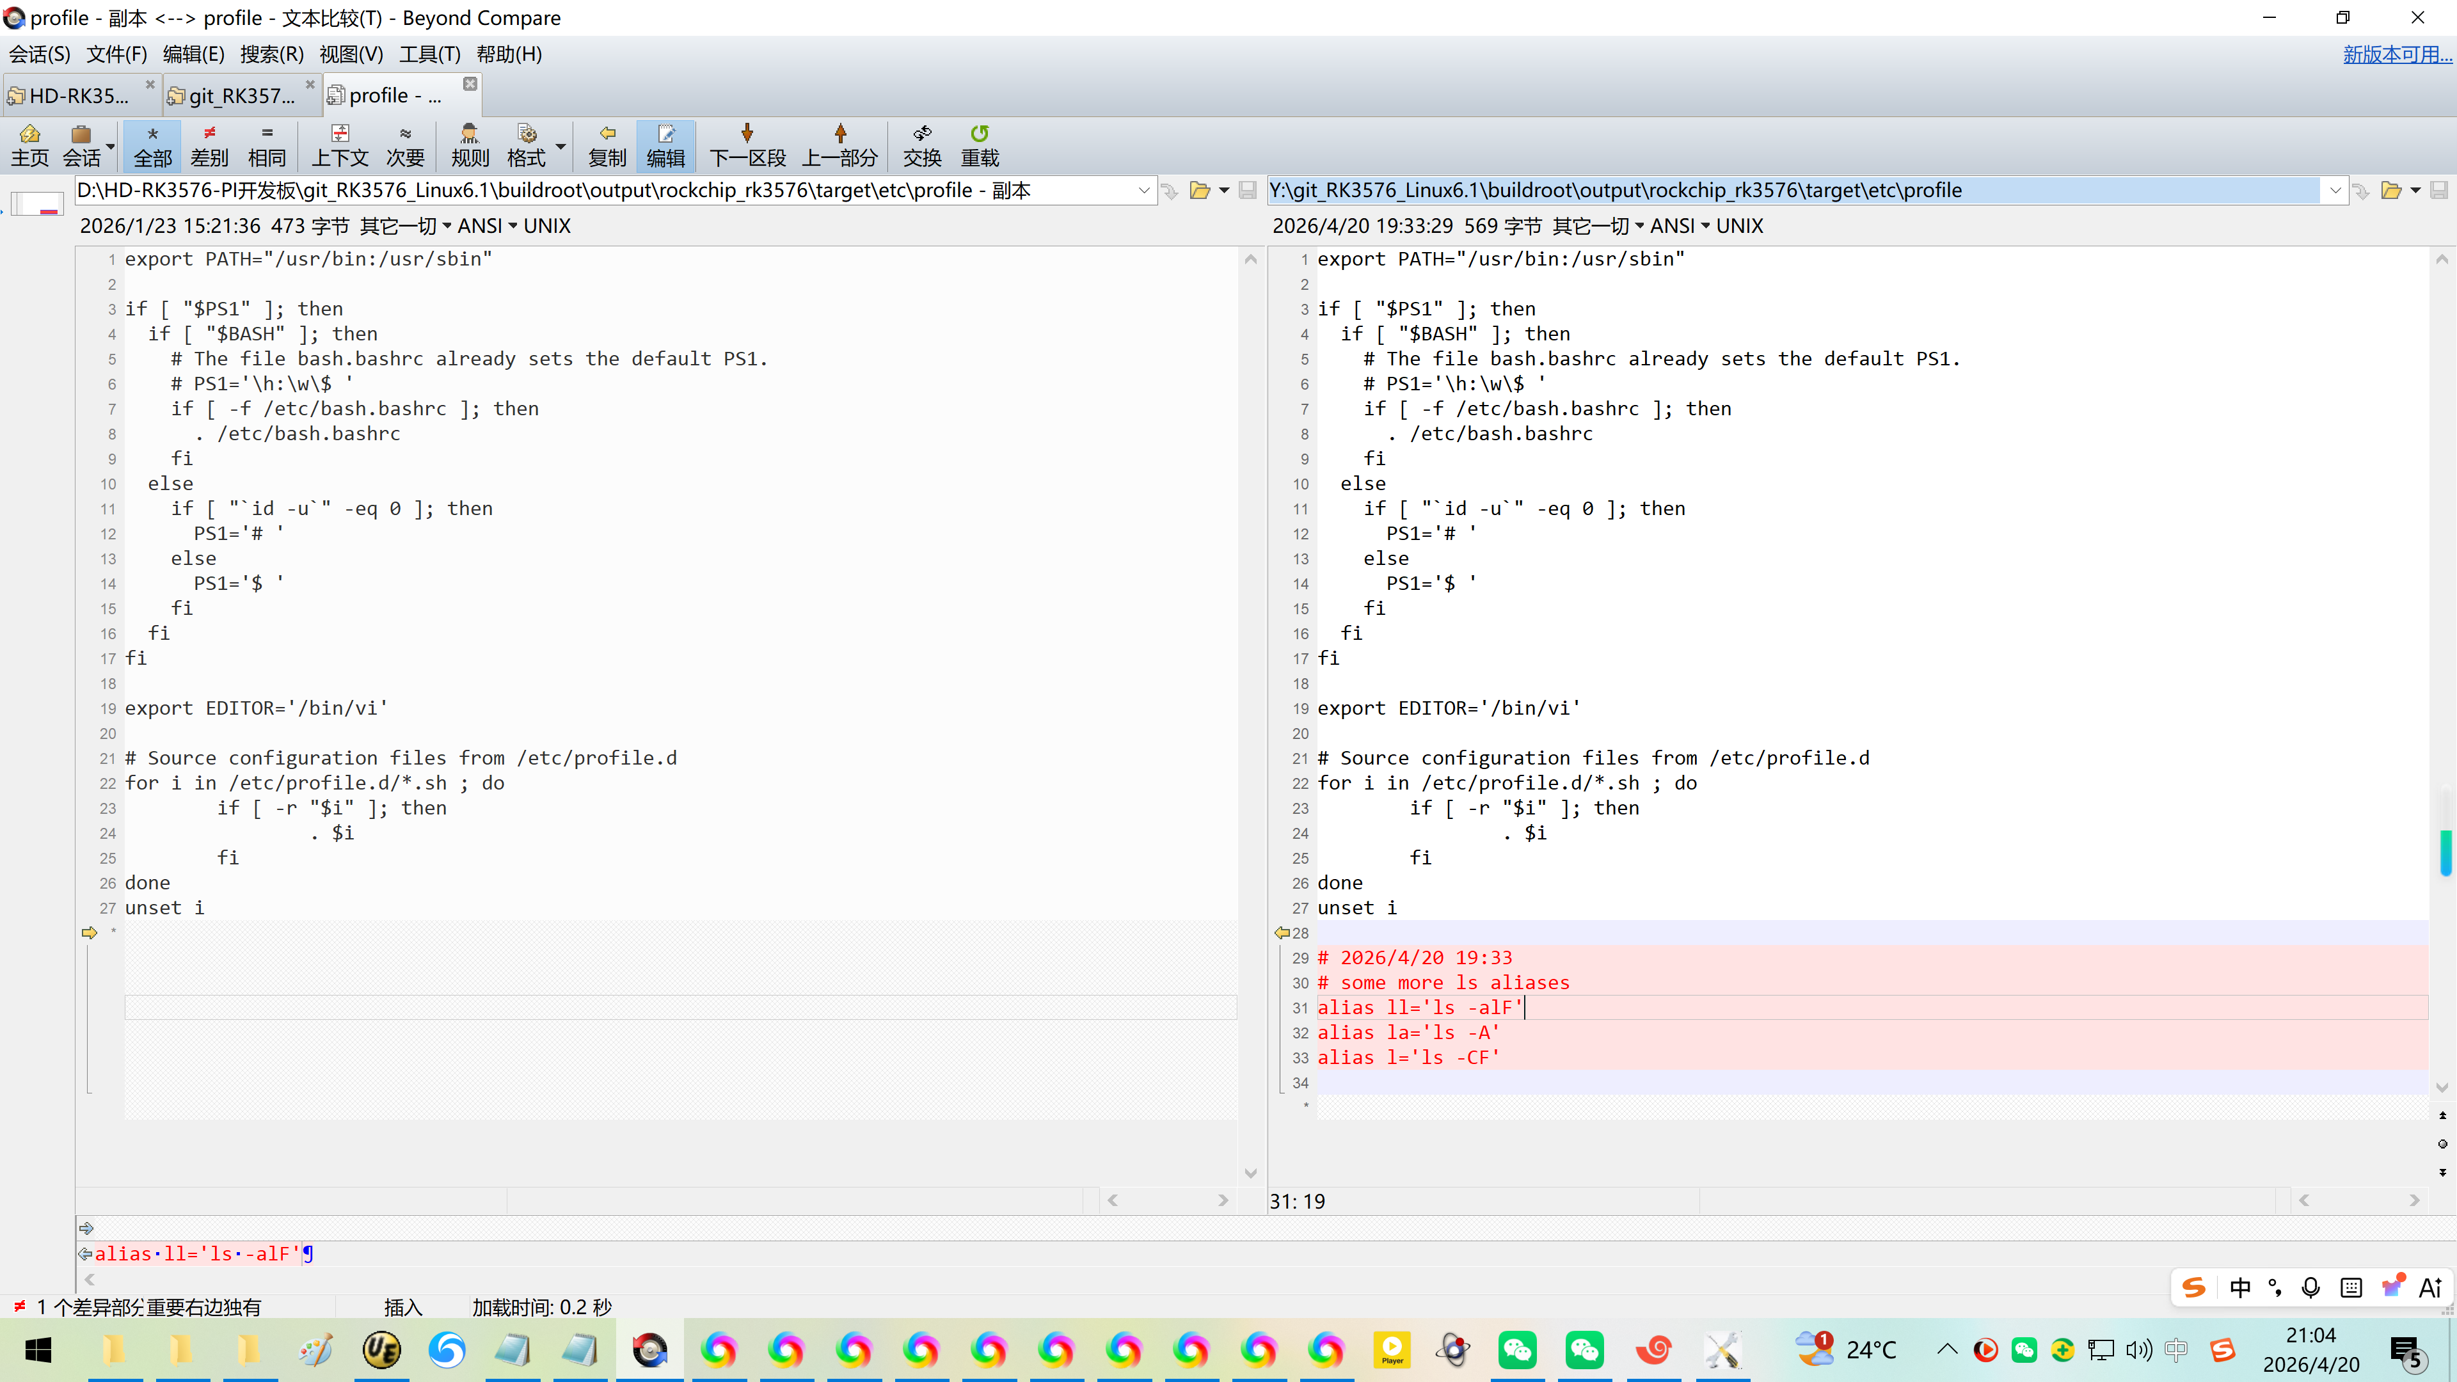
Task: Click the 新版本可用 update link
Action: point(2396,54)
